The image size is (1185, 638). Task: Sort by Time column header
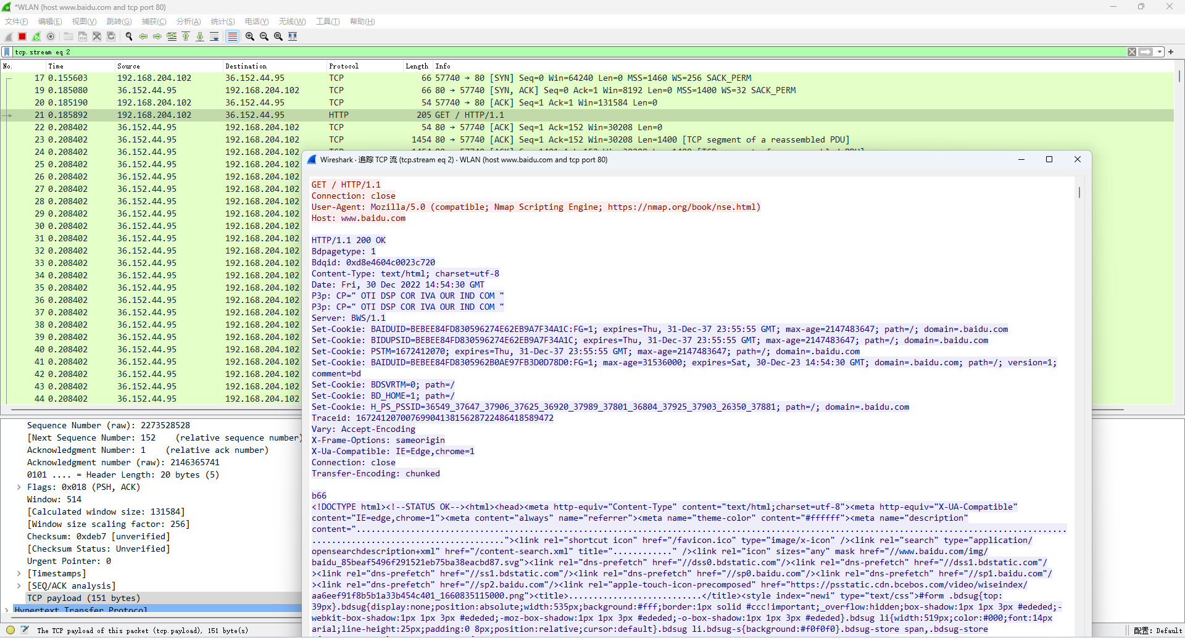pyautogui.click(x=80, y=66)
